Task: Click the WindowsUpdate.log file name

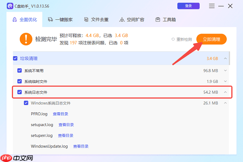Action: click(49, 146)
